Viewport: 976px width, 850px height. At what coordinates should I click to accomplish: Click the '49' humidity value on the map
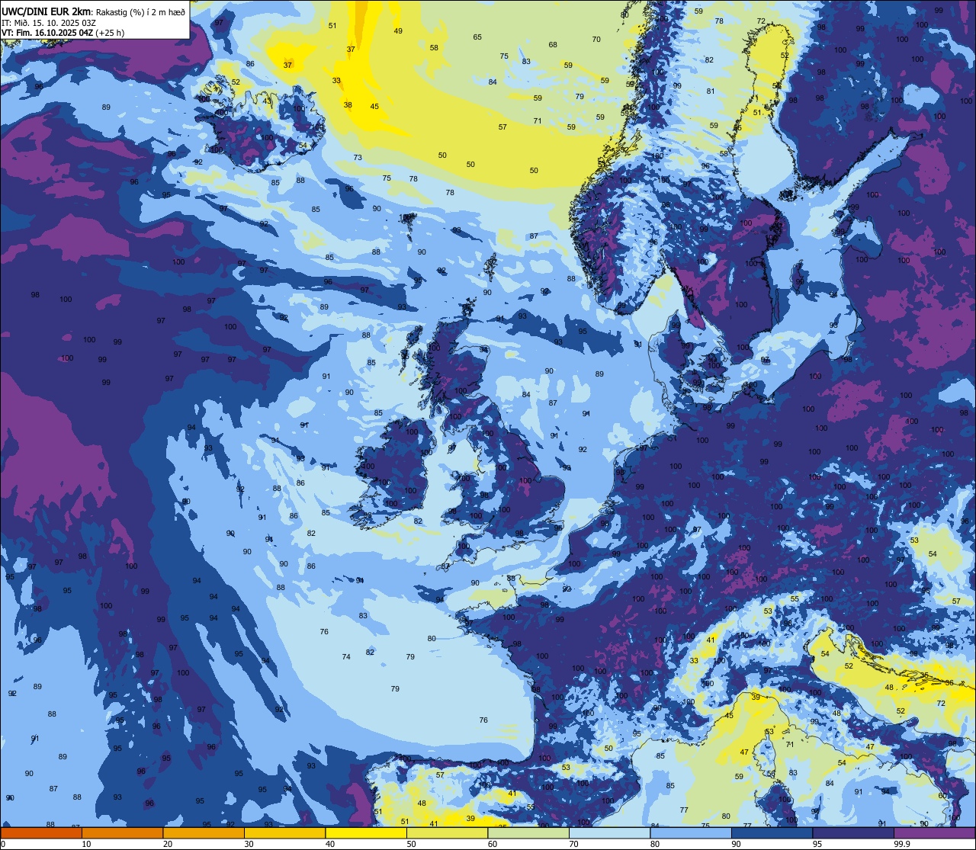pyautogui.click(x=398, y=31)
